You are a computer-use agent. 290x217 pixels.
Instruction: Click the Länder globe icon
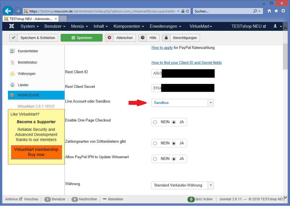click(12, 85)
